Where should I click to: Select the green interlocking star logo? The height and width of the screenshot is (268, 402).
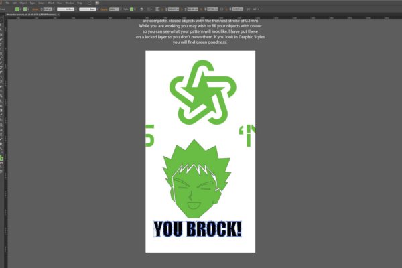[202, 92]
